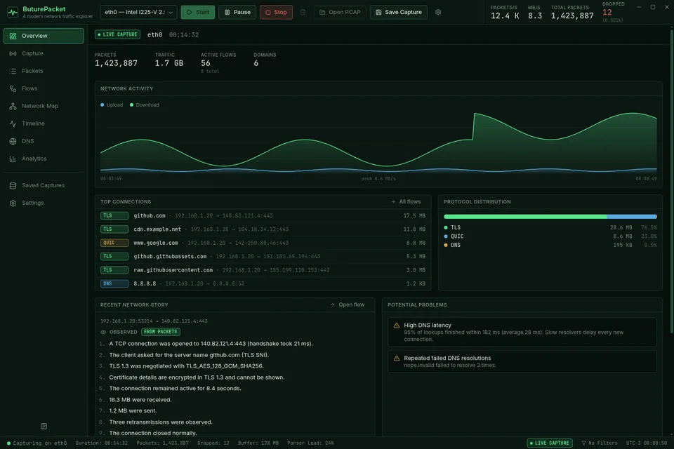Click the blue QUIC segment of the protocol bar
The width and height of the screenshot is (674, 449).
pos(632,217)
